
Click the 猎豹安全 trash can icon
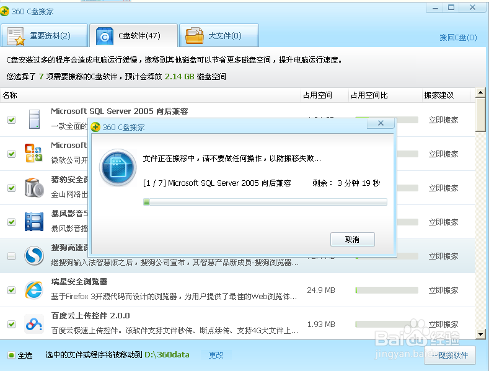(x=34, y=188)
